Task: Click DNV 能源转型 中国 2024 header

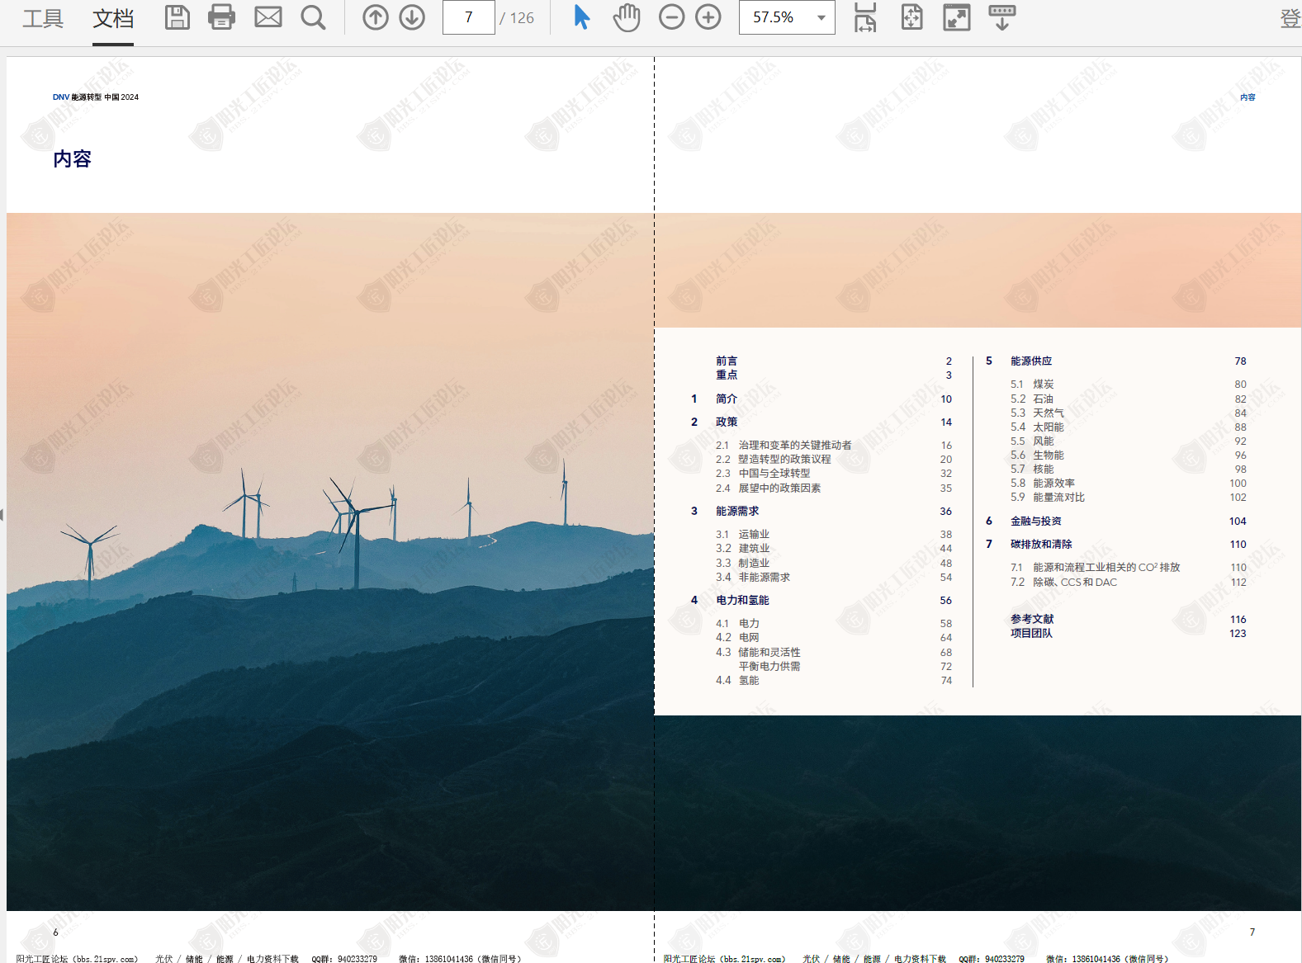Action: point(96,97)
